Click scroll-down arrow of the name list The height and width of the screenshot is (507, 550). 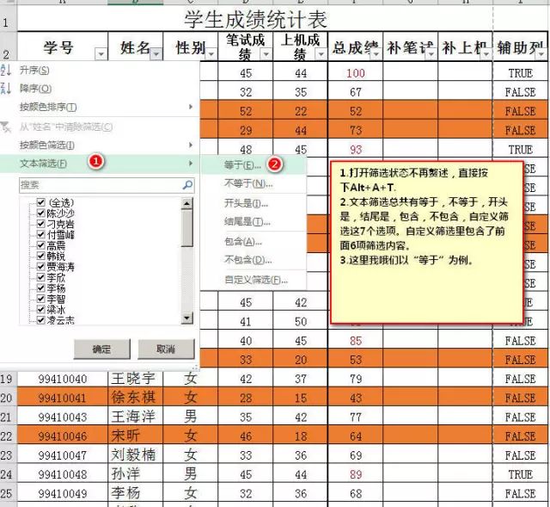188,318
